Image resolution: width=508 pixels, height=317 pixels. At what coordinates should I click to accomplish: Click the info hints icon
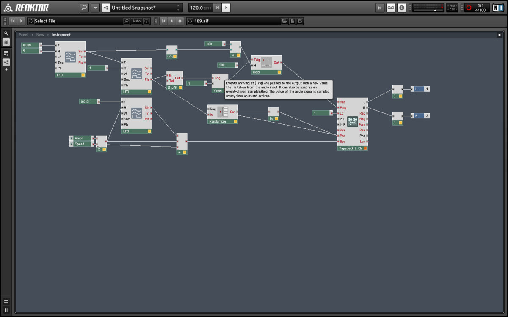(401, 8)
